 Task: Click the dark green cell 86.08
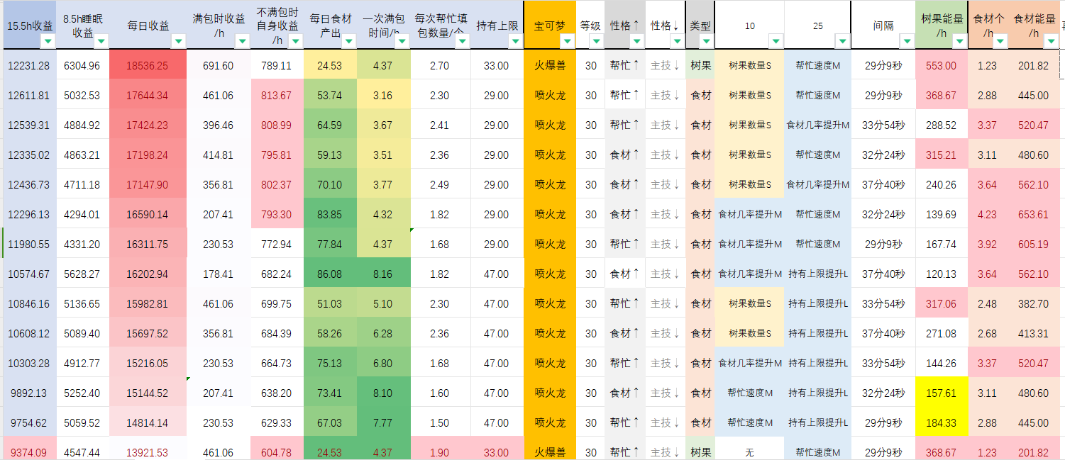329,274
